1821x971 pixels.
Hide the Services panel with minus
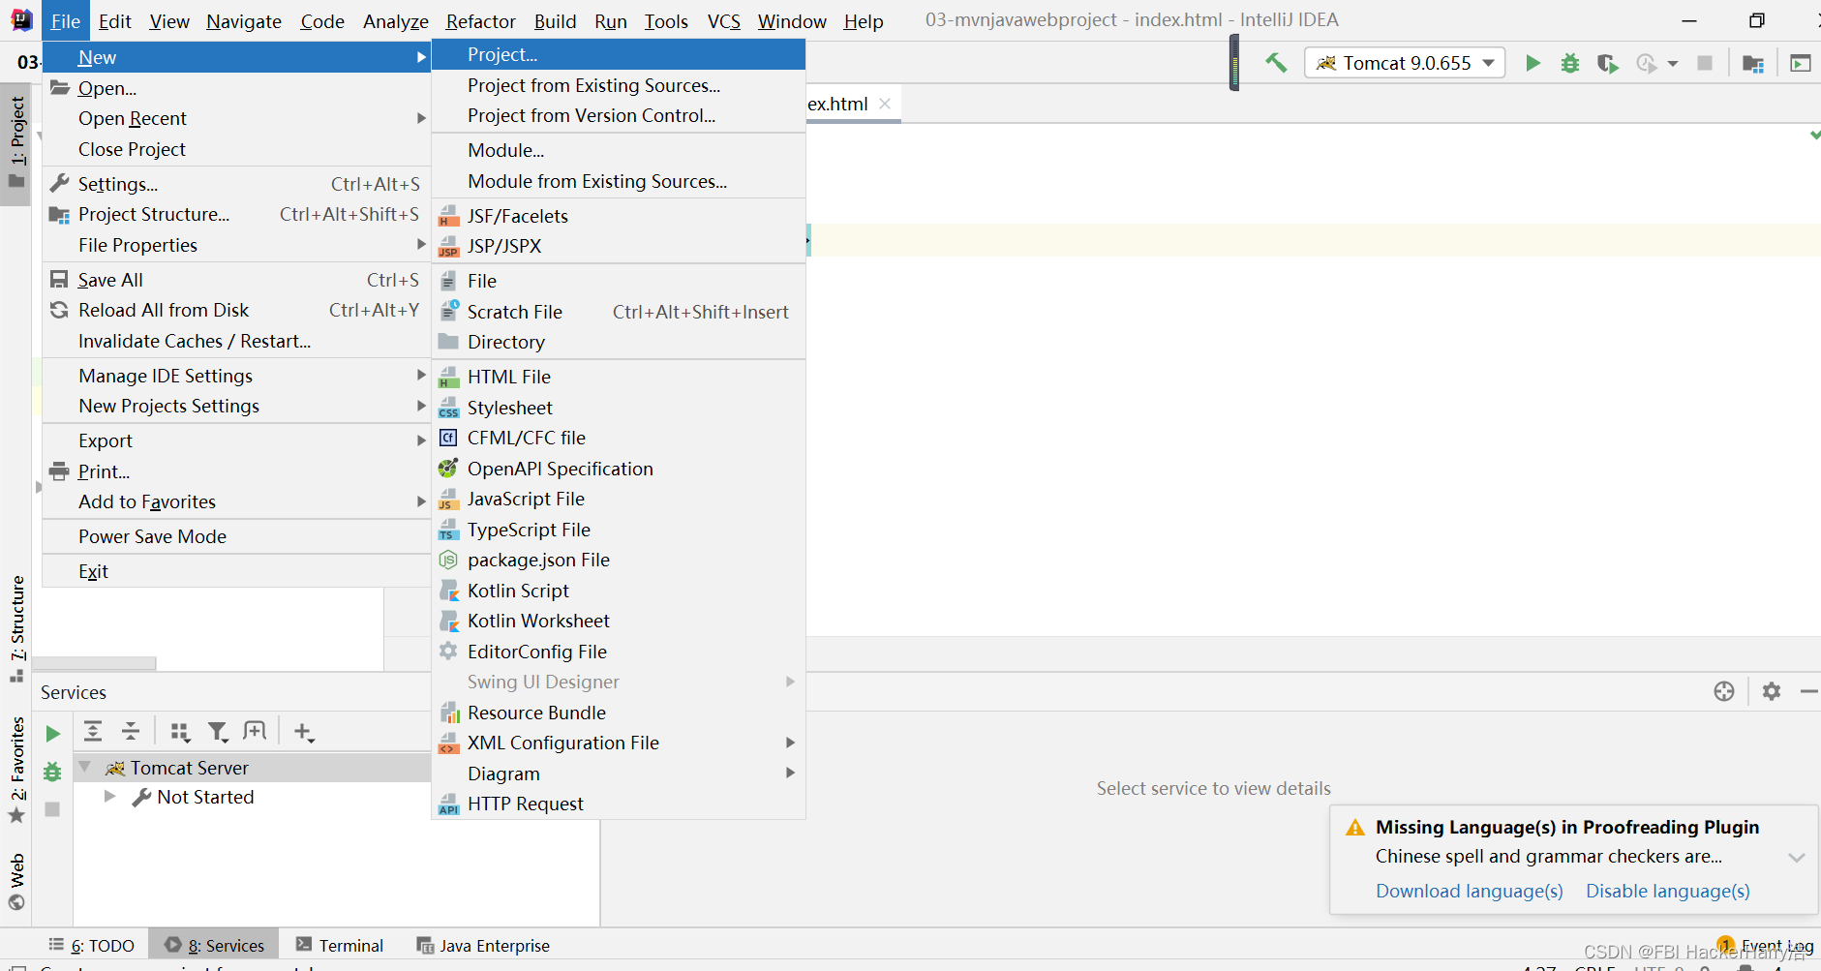[x=1808, y=691]
